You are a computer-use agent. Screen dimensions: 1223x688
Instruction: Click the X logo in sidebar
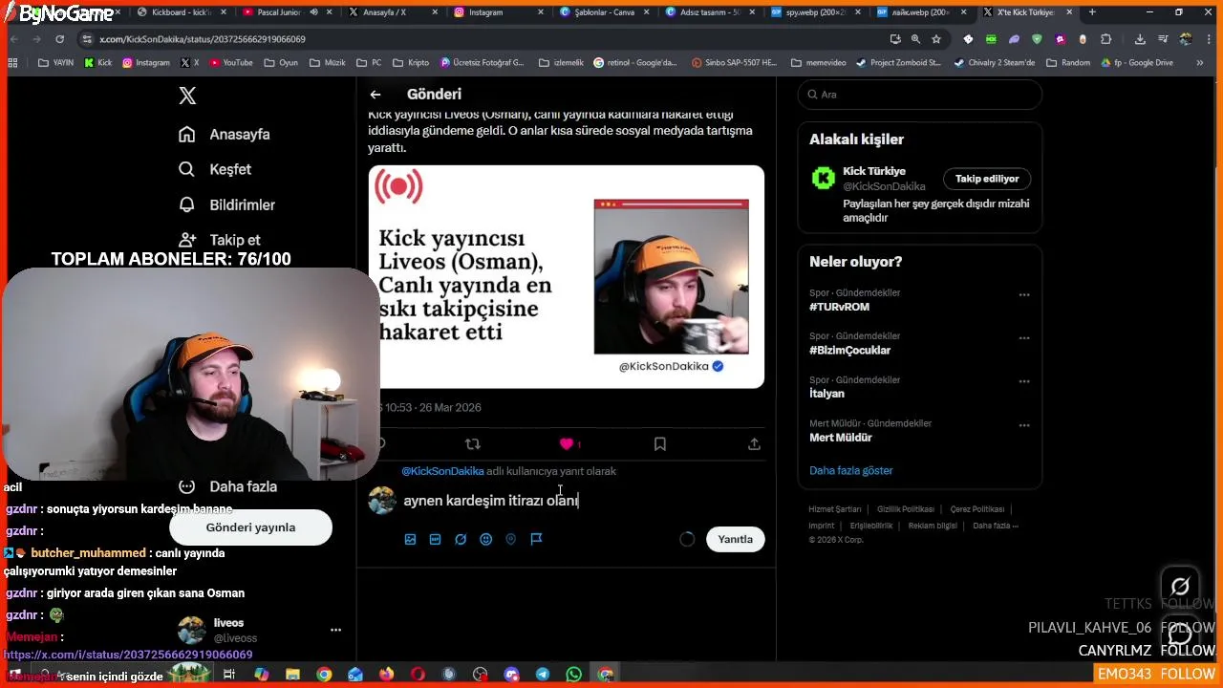187,96
